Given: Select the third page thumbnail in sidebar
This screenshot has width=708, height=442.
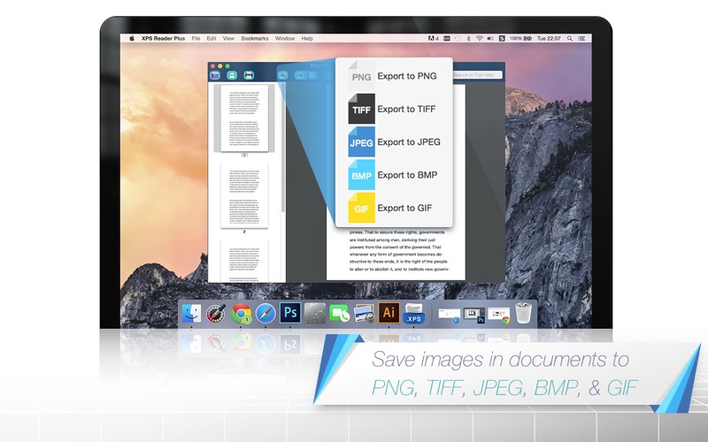Looking at the screenshot, I should (244, 260).
